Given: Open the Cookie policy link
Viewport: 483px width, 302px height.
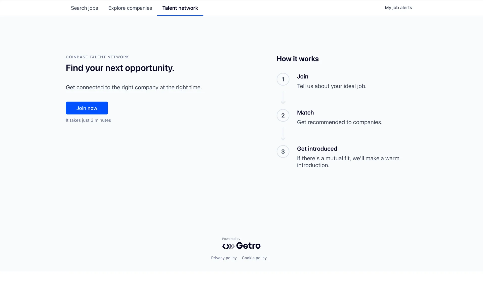Looking at the screenshot, I should (x=254, y=258).
